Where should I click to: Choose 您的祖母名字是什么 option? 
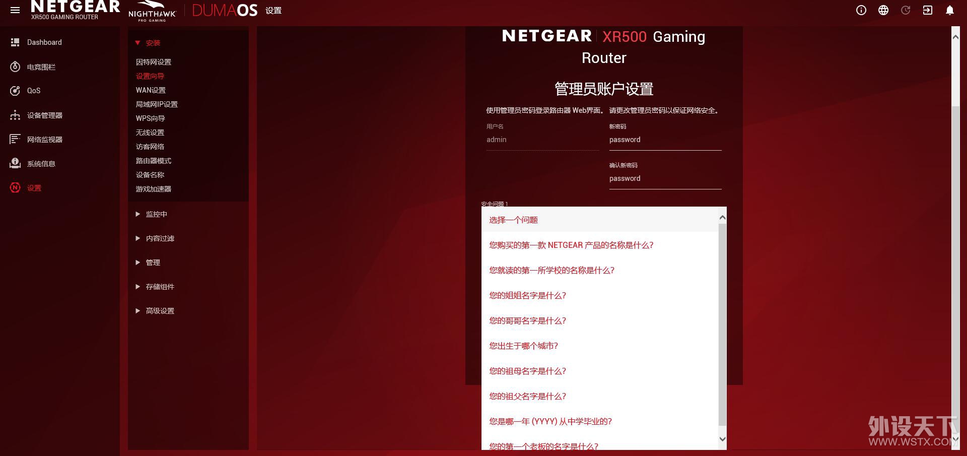600,371
